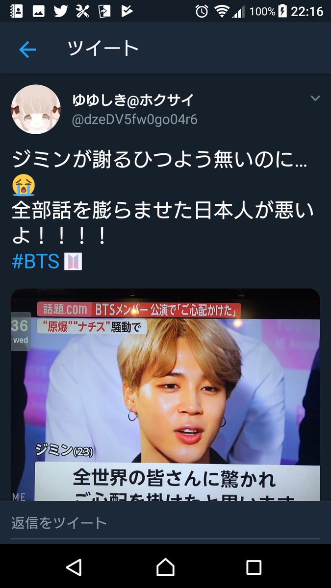331x588 pixels.
Task: Tap the battery 100% indicator
Action: click(x=268, y=11)
